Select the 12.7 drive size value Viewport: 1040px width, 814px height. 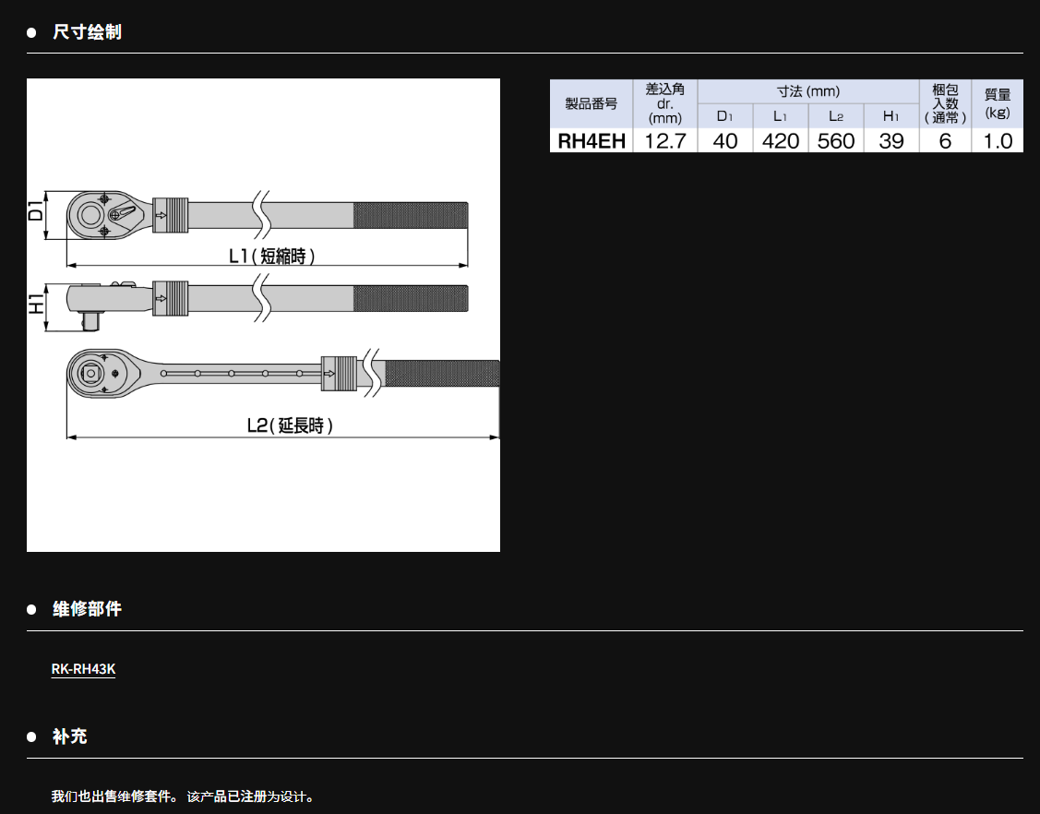(x=664, y=141)
